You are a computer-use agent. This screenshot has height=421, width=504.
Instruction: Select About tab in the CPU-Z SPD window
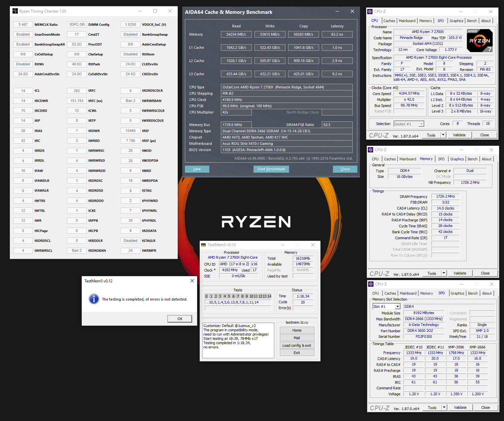[487, 293]
